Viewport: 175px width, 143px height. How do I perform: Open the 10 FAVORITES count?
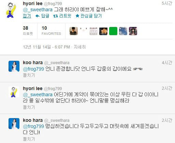coord(51,31)
